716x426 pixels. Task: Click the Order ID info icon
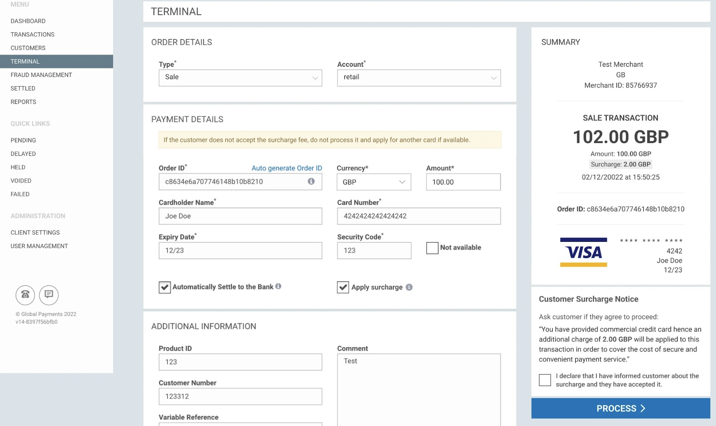pyautogui.click(x=311, y=181)
